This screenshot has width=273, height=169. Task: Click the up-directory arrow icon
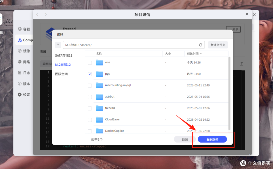point(58,45)
